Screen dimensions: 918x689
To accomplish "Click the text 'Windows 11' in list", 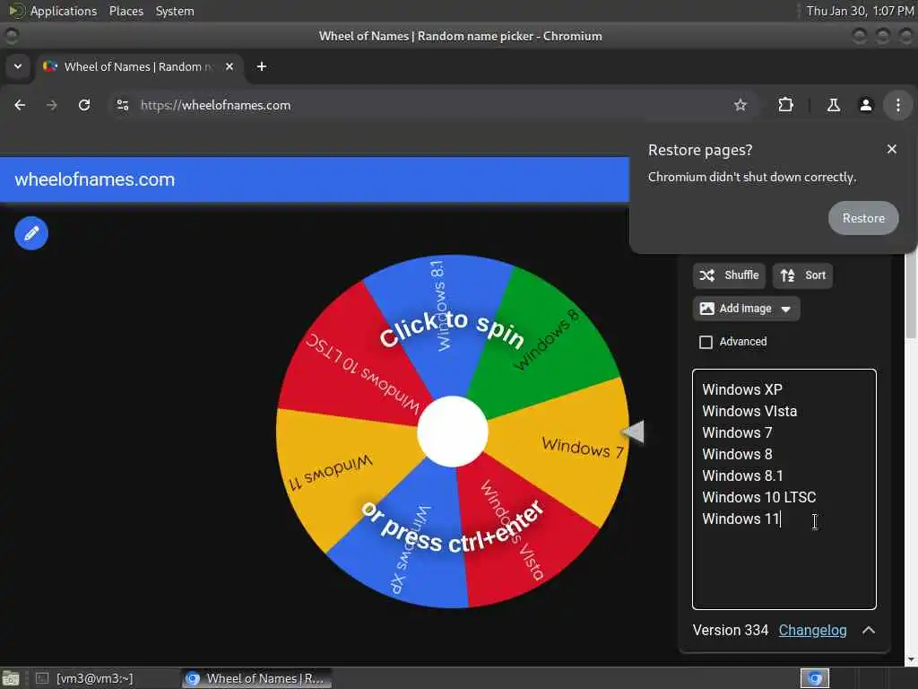I will point(740,519).
